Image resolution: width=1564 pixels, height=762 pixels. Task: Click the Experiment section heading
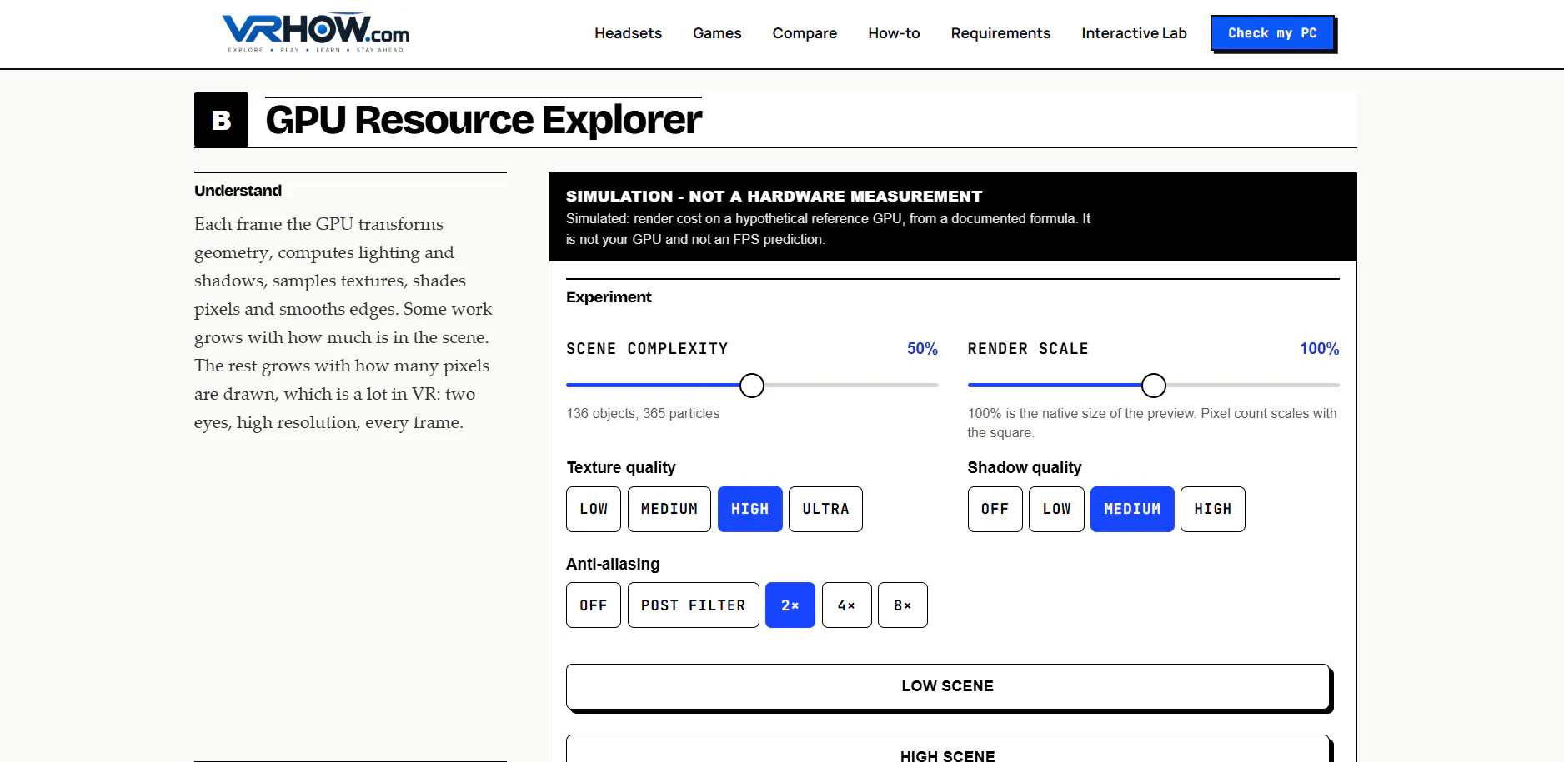(609, 297)
